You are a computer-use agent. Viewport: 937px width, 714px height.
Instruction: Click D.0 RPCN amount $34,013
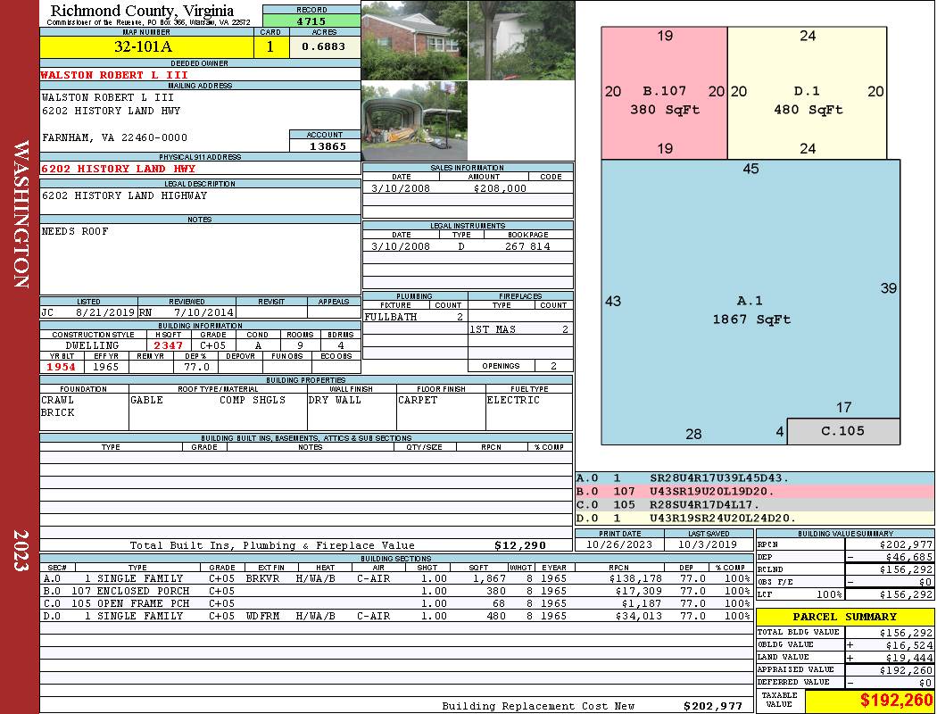(638, 616)
